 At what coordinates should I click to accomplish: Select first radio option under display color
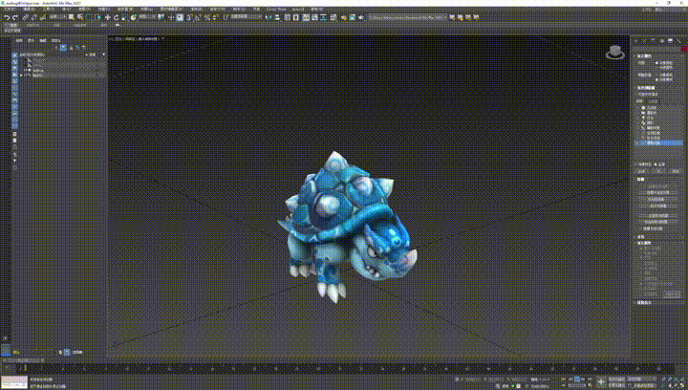pyautogui.click(x=656, y=63)
